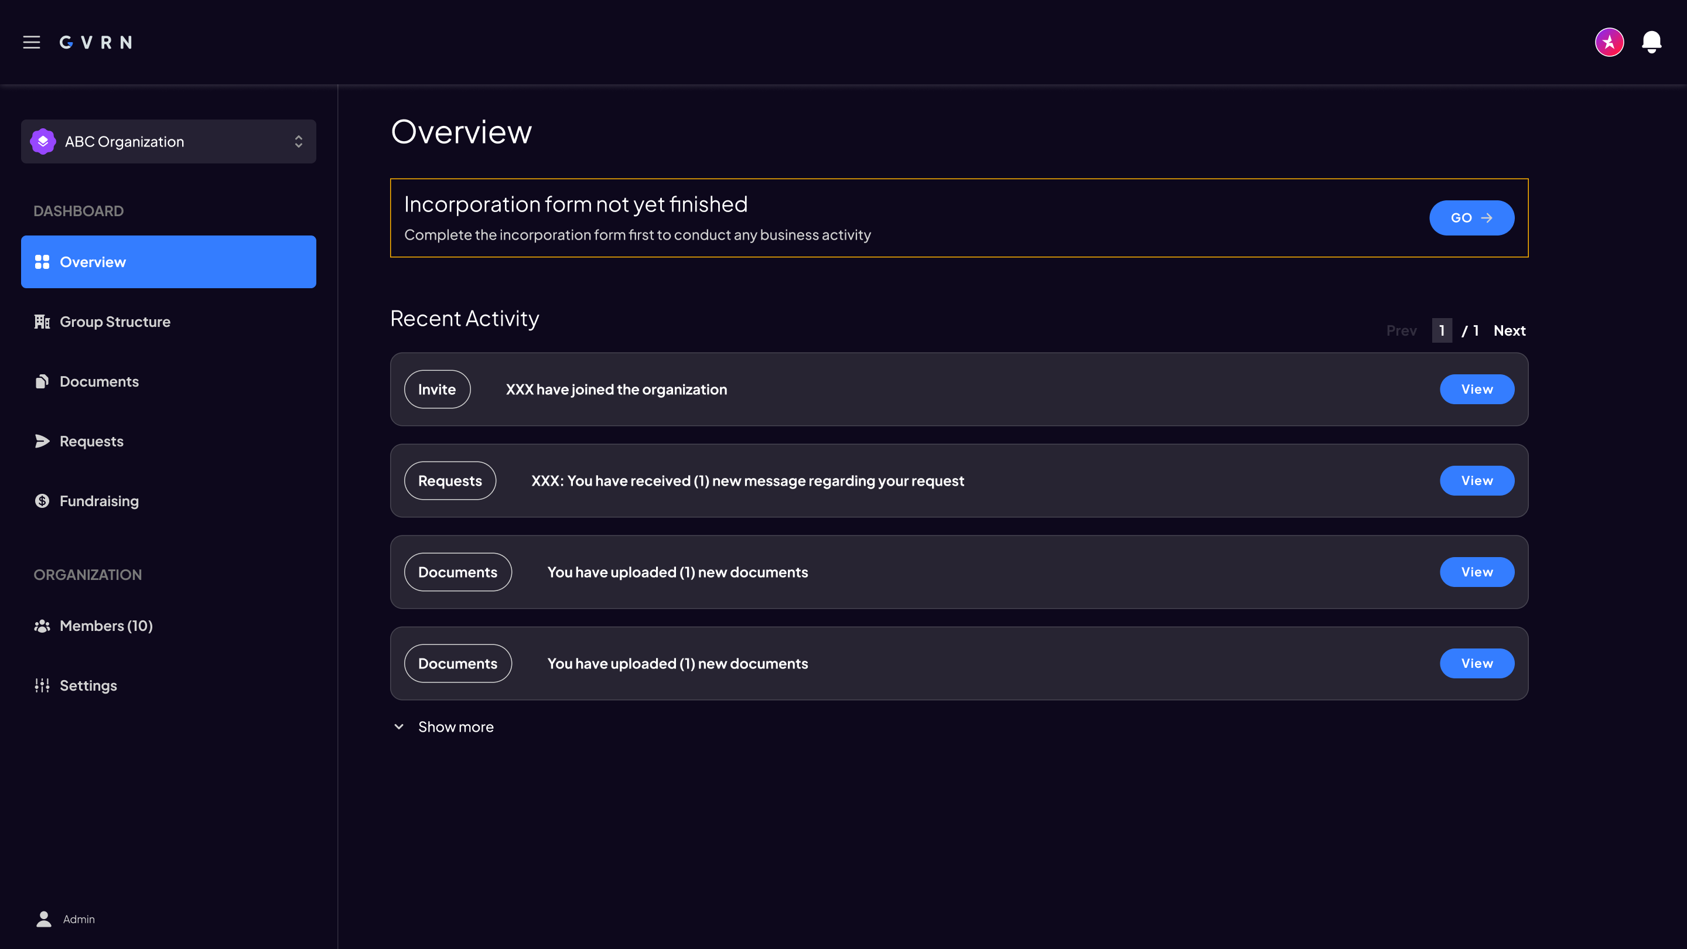Viewport: 1687px width, 949px height.
Task: Click the GVRN logo
Action: click(95, 43)
